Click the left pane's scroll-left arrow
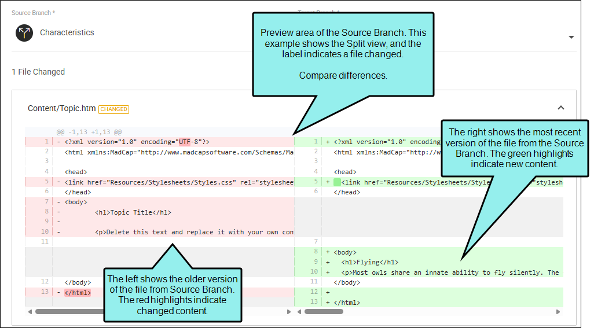 point(29,312)
